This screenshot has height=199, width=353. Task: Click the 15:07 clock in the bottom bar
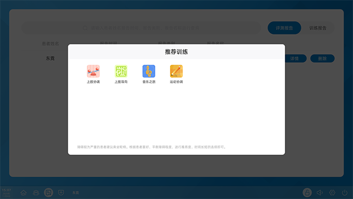(6, 190)
